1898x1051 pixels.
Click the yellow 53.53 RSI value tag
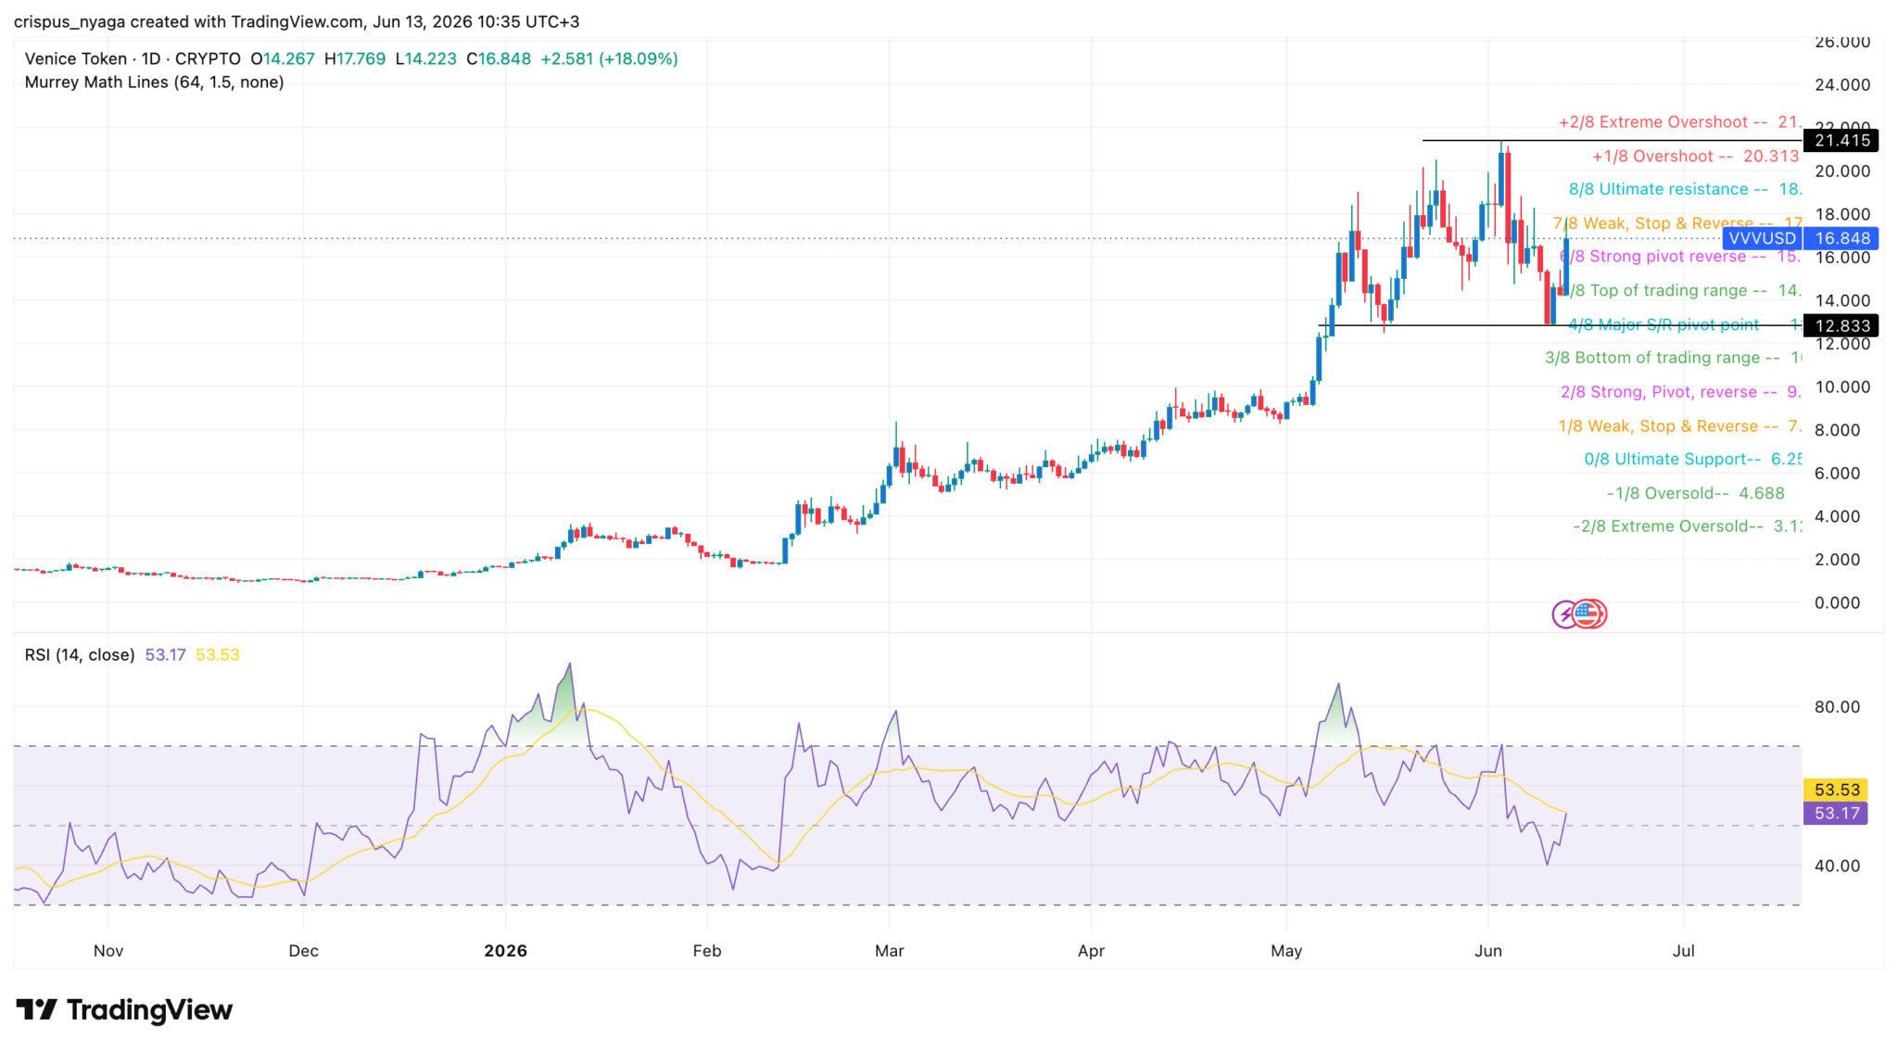coord(1836,790)
